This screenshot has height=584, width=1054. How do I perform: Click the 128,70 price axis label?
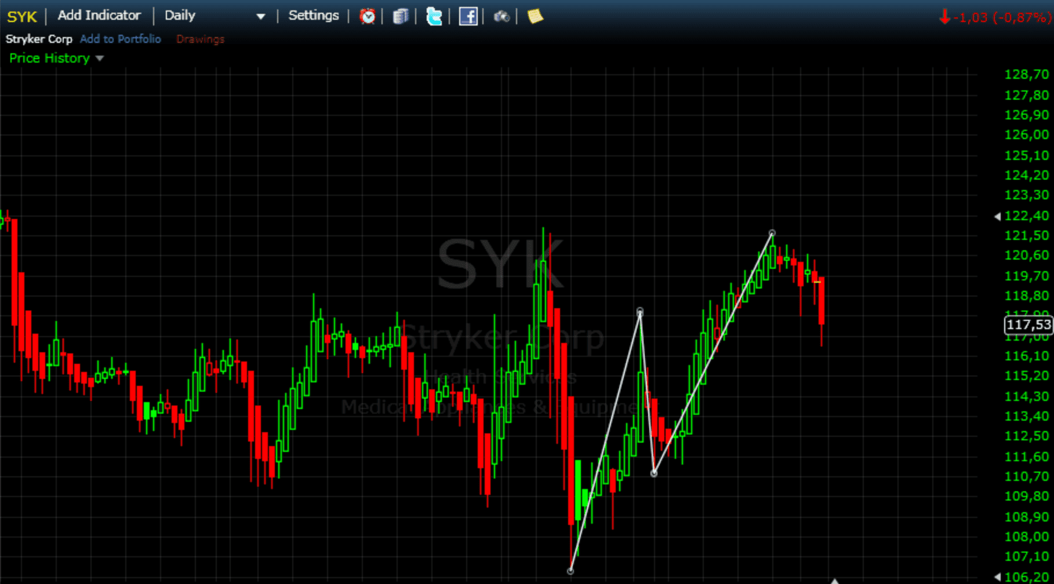pyautogui.click(x=1027, y=74)
